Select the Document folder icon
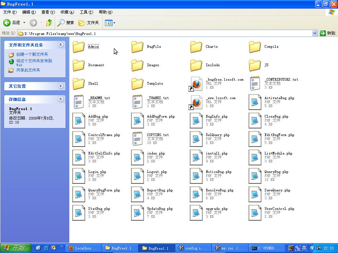This screenshot has width=338, height=253. pos(79,65)
